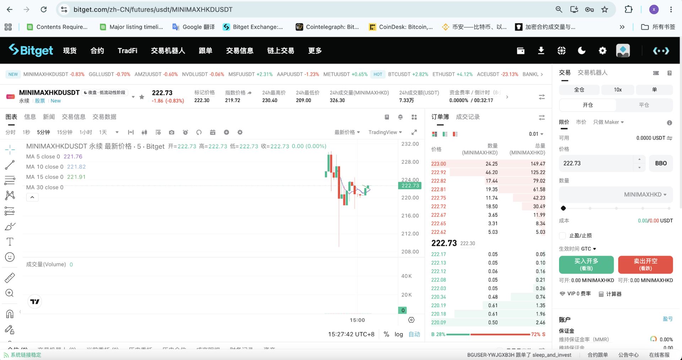Change leverage via the 10x button

tap(618, 90)
